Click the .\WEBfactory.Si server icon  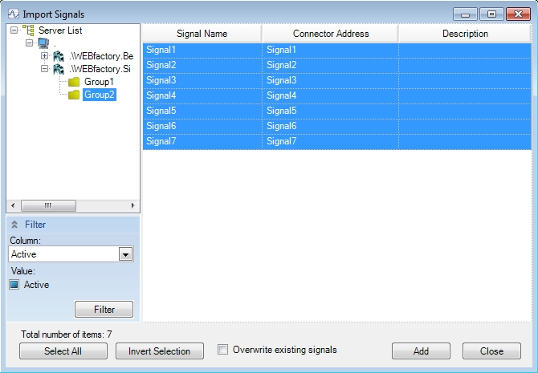click(58, 69)
